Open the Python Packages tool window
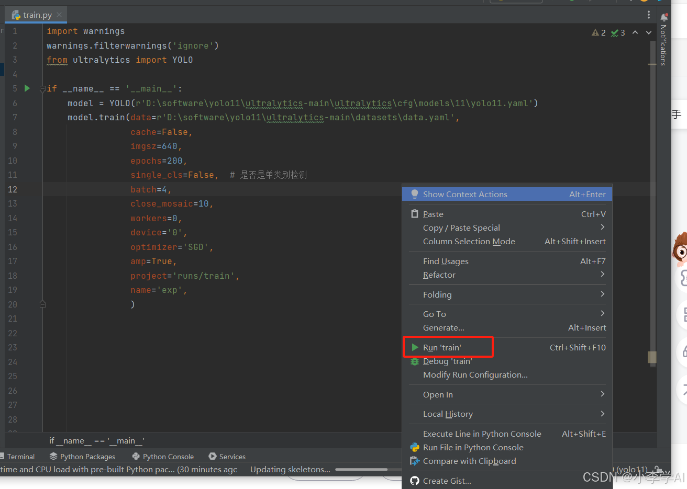Screen dimensions: 687x489 (x=82, y=457)
